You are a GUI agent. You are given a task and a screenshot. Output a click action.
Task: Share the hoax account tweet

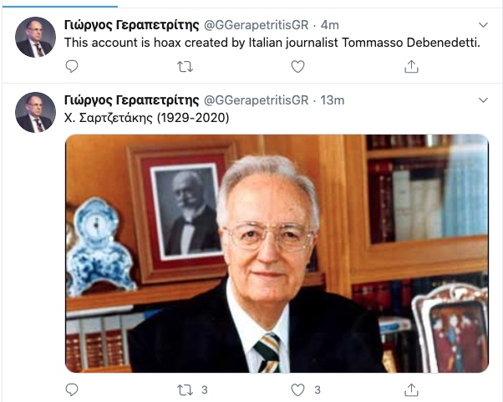tap(411, 66)
